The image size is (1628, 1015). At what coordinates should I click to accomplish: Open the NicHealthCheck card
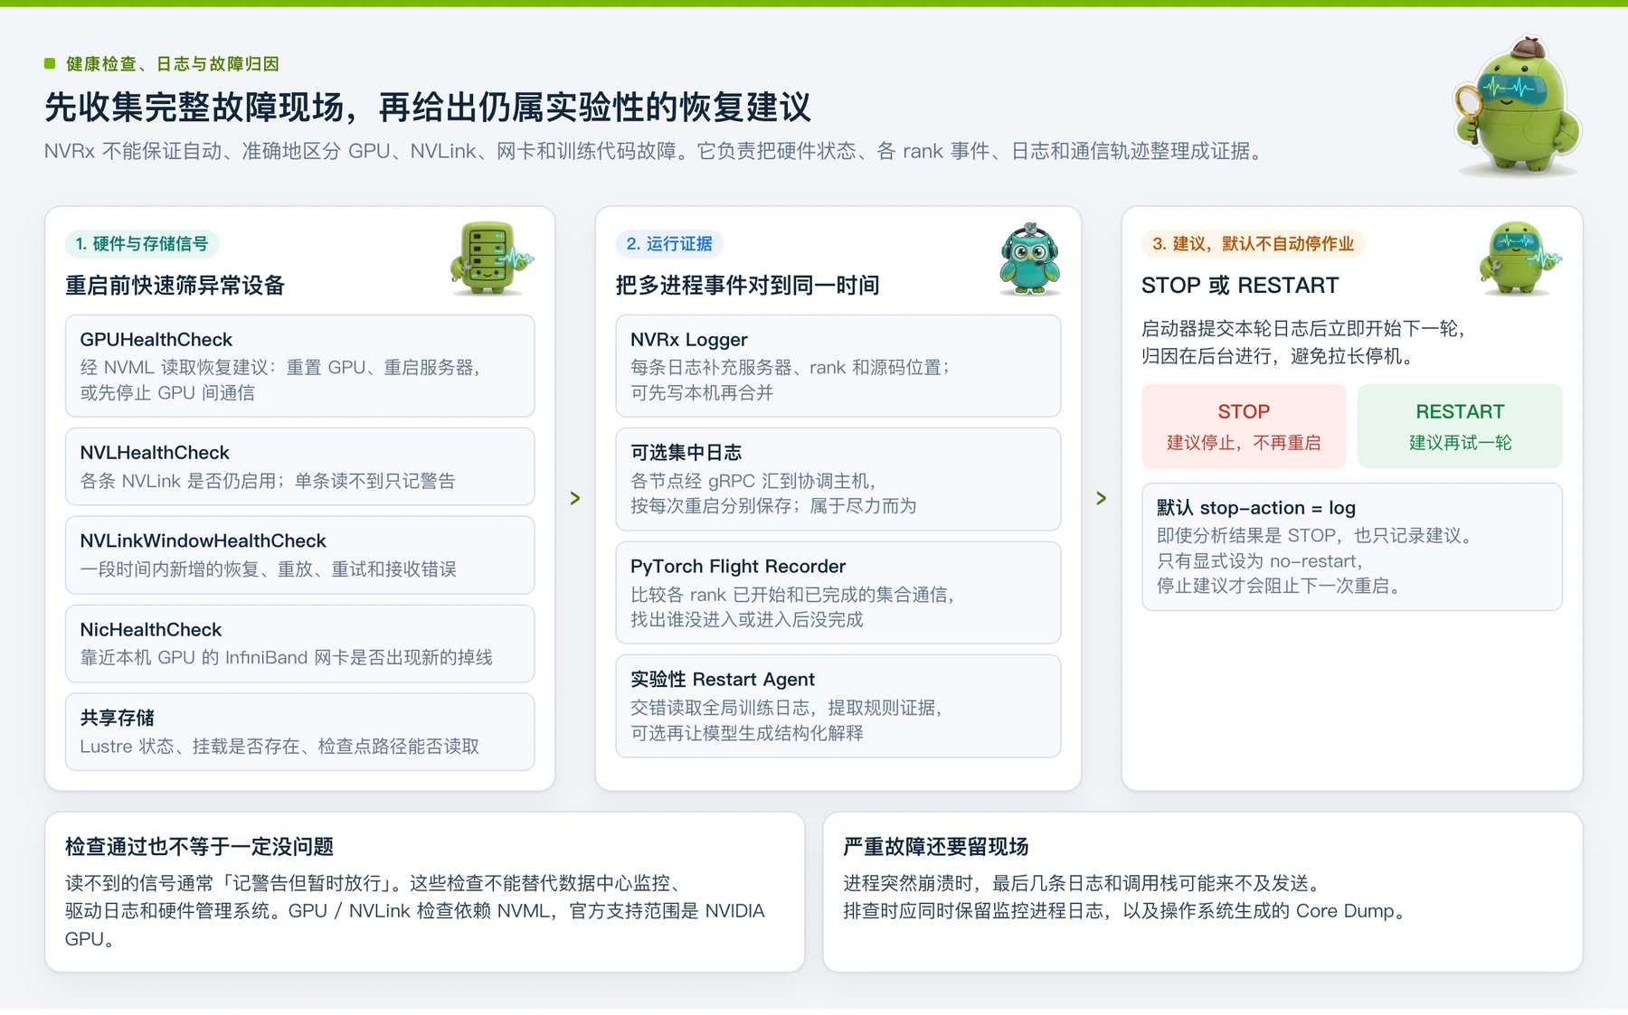[299, 644]
